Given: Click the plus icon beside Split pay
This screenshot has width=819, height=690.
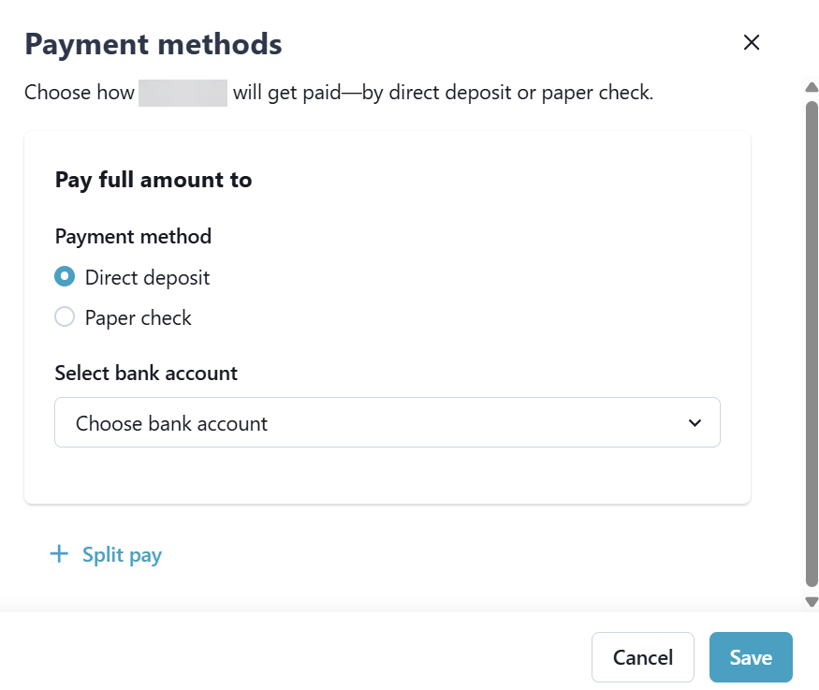Looking at the screenshot, I should pos(59,554).
